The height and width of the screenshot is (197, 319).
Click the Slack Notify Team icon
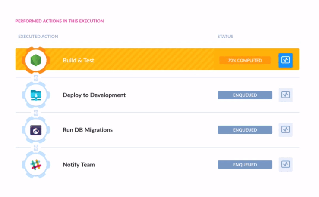(x=36, y=165)
